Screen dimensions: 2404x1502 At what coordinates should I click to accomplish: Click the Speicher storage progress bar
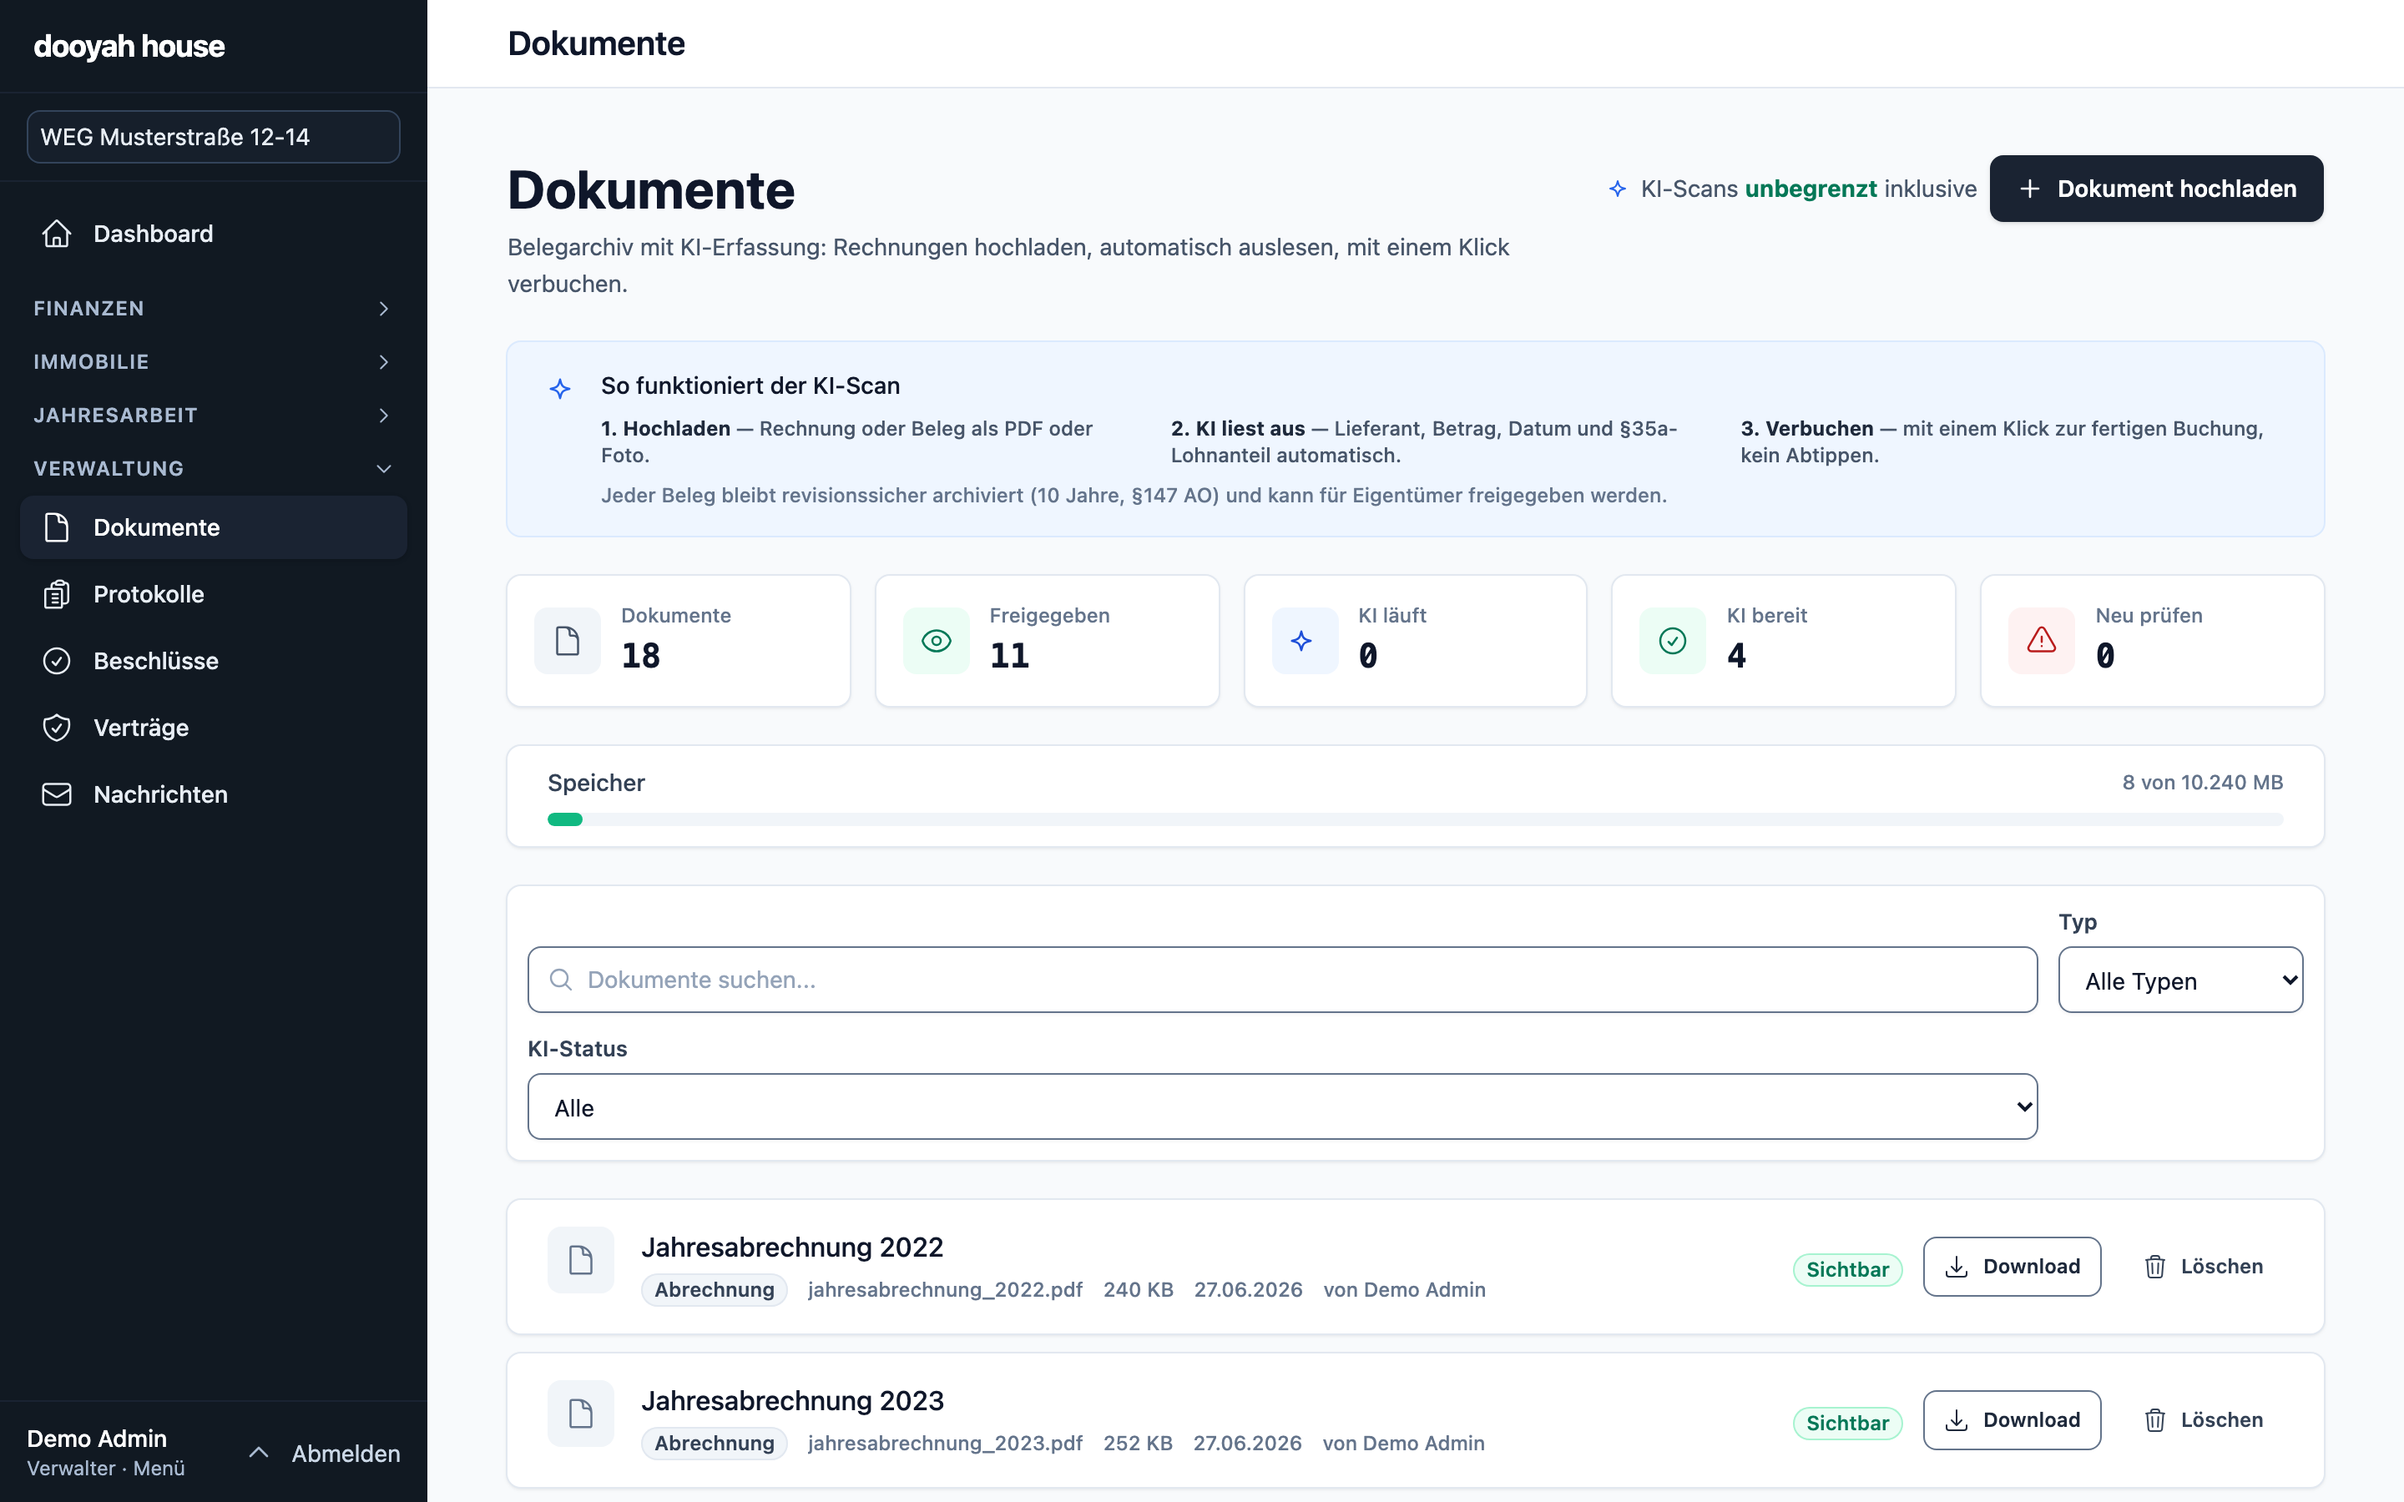tap(1415, 819)
